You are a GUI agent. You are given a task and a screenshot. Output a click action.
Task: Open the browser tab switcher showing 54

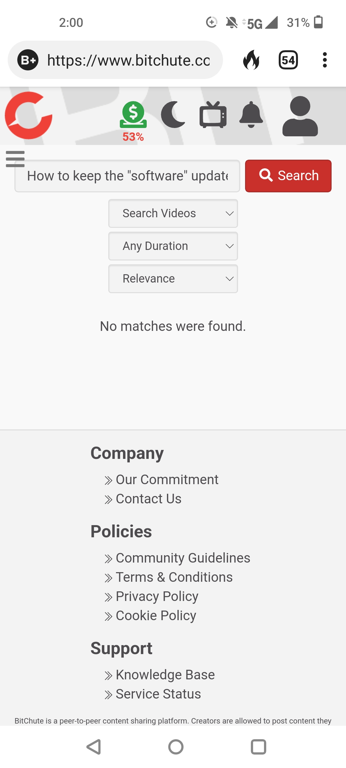[x=288, y=60]
